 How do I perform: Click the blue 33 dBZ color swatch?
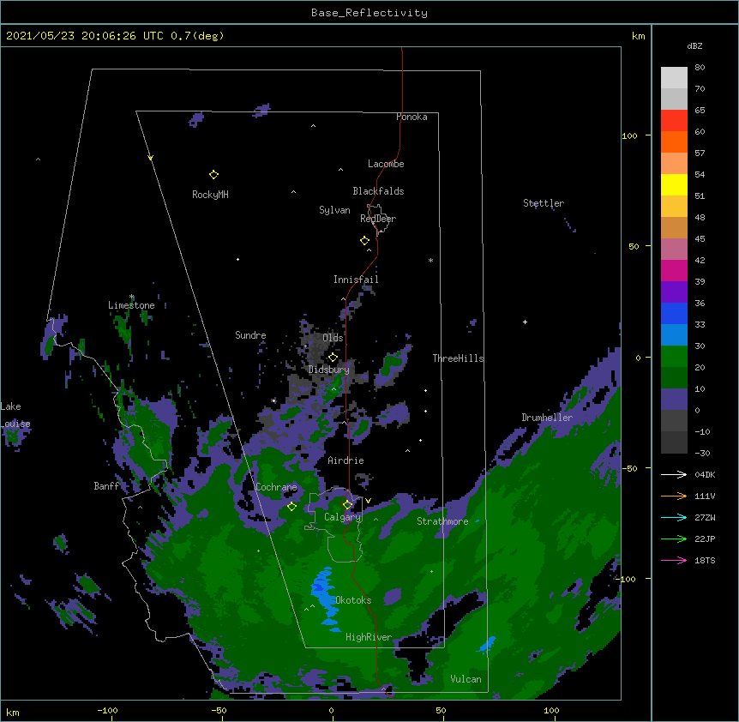674,313
